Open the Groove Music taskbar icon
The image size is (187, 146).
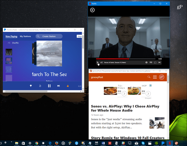(x=63, y=143)
